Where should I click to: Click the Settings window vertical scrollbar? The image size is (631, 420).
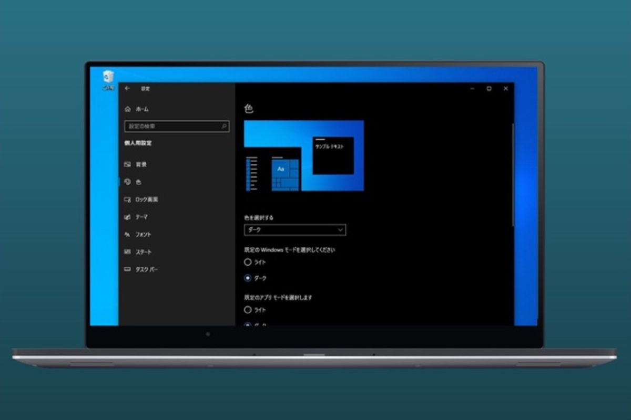click(513, 175)
